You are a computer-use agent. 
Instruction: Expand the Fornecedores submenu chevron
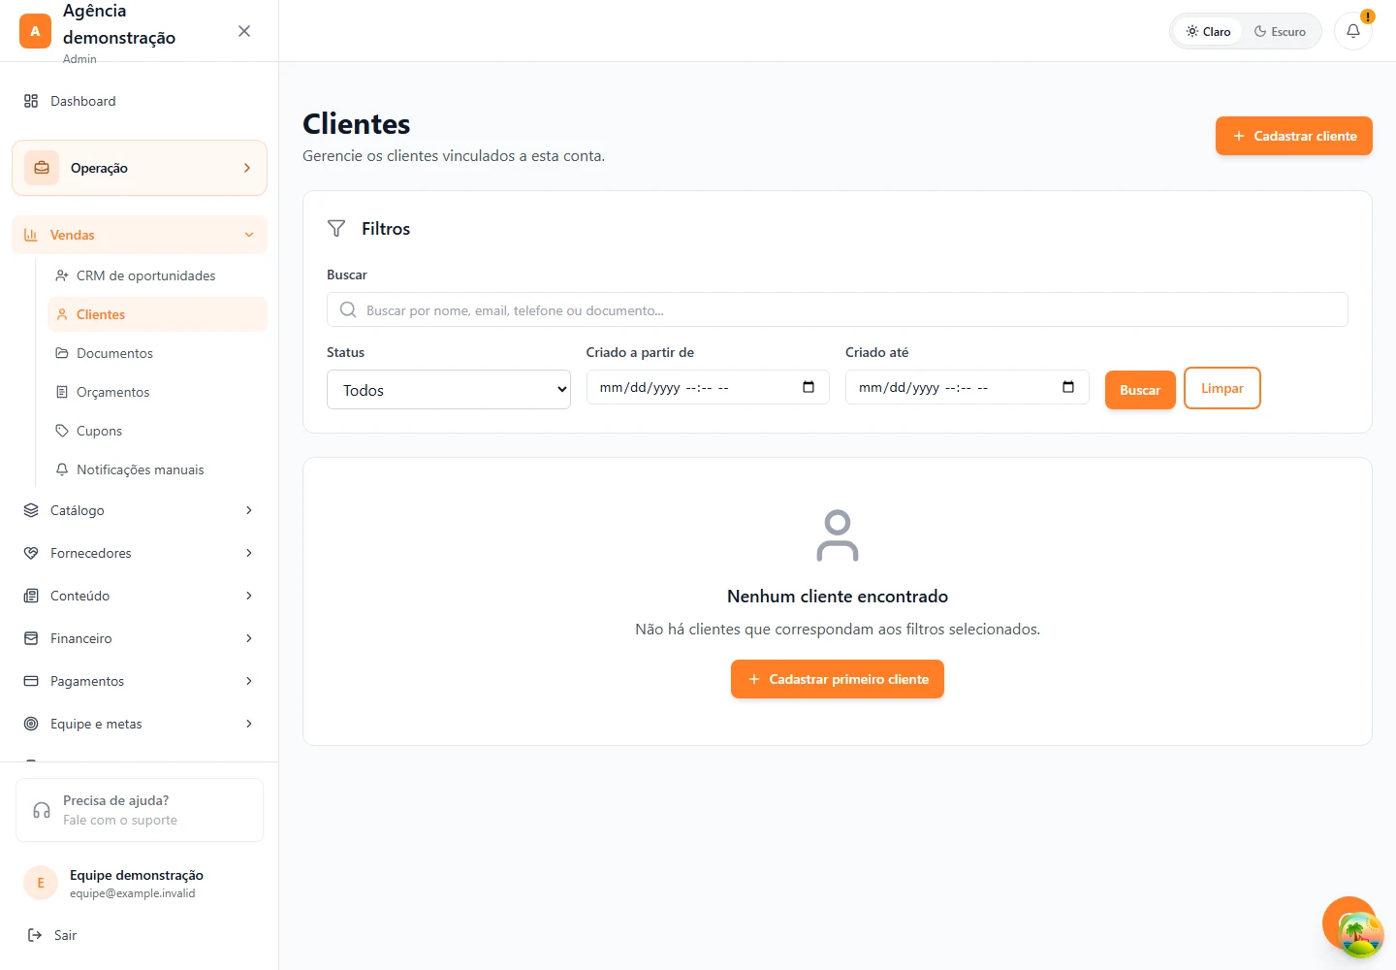249,553
